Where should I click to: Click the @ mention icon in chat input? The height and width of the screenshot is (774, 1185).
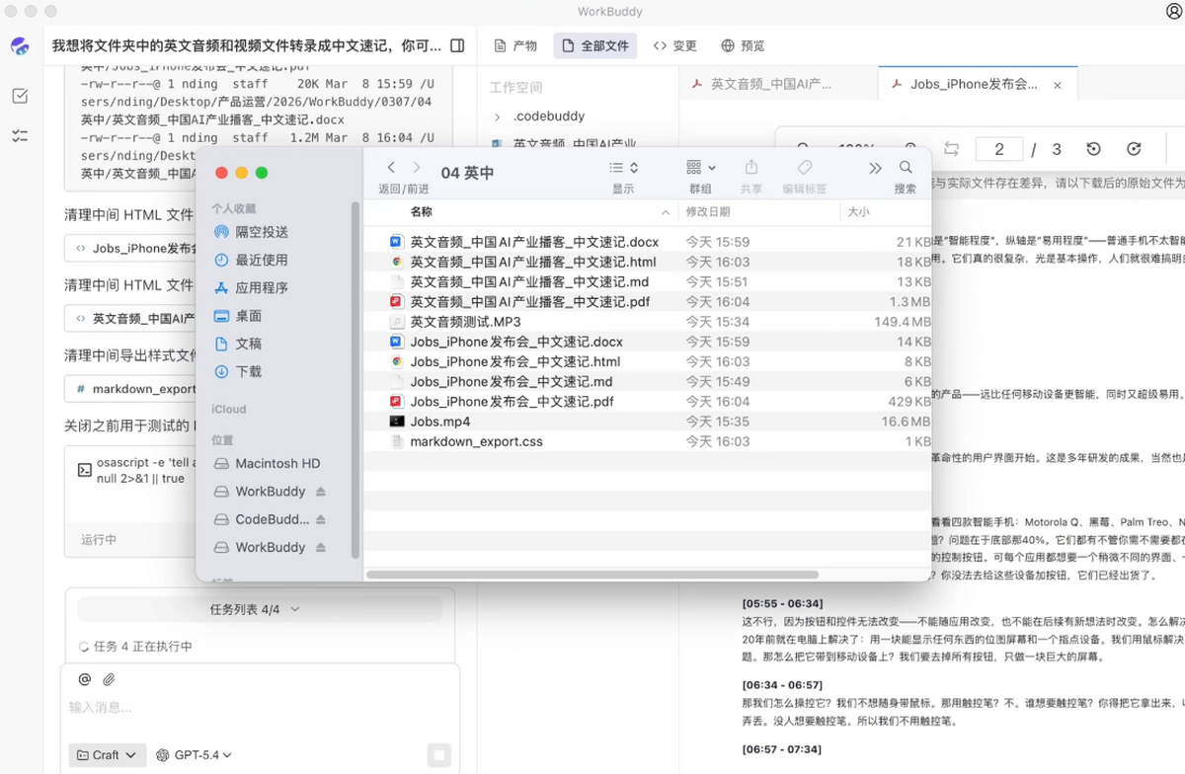(x=85, y=679)
